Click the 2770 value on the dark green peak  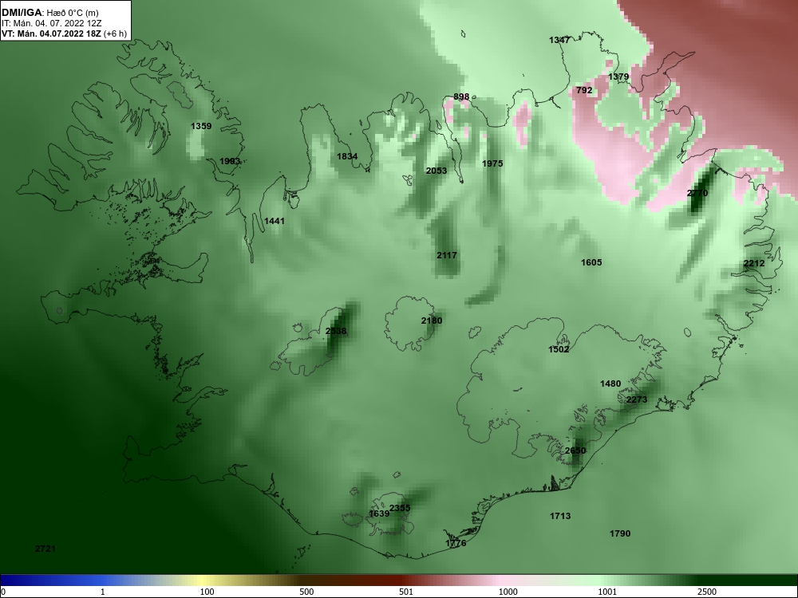[697, 193]
